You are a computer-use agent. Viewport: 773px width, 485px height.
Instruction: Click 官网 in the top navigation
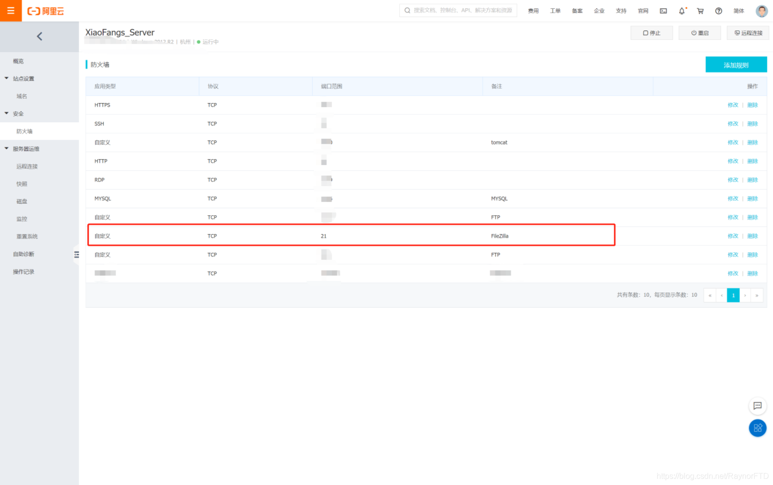pyautogui.click(x=643, y=11)
